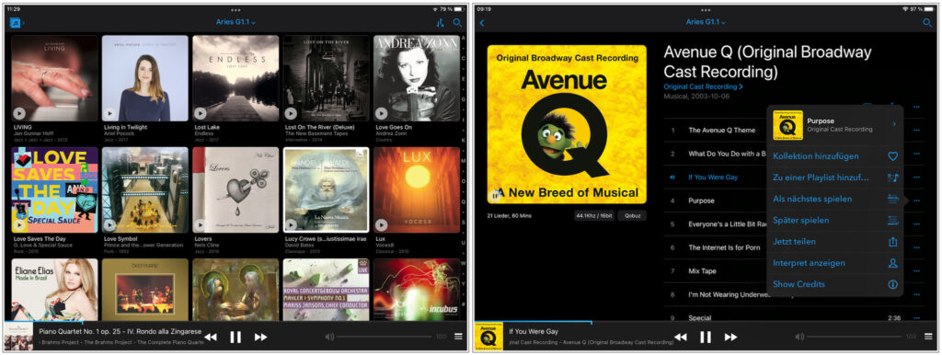Open Eliane Elias Made In Brazil album cover

(x=54, y=290)
